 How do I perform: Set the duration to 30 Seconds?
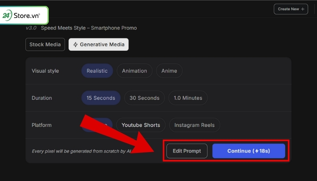coord(144,98)
